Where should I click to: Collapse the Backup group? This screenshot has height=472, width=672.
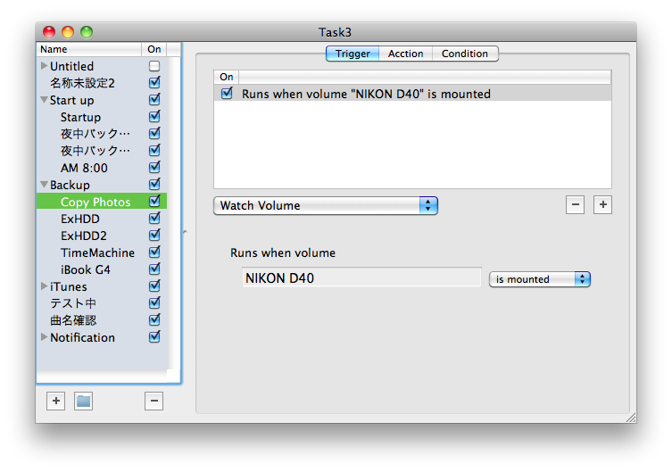[x=44, y=185]
